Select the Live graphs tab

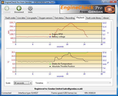32,18
